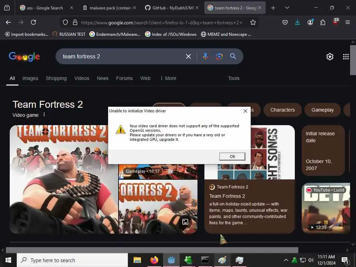
Task: Select the Images results tab
Action: pos(30,78)
